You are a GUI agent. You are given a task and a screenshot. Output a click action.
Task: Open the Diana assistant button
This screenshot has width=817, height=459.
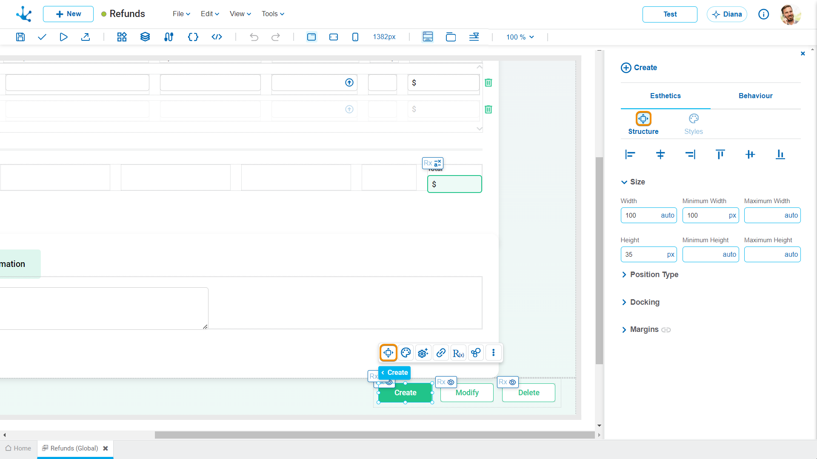point(727,14)
